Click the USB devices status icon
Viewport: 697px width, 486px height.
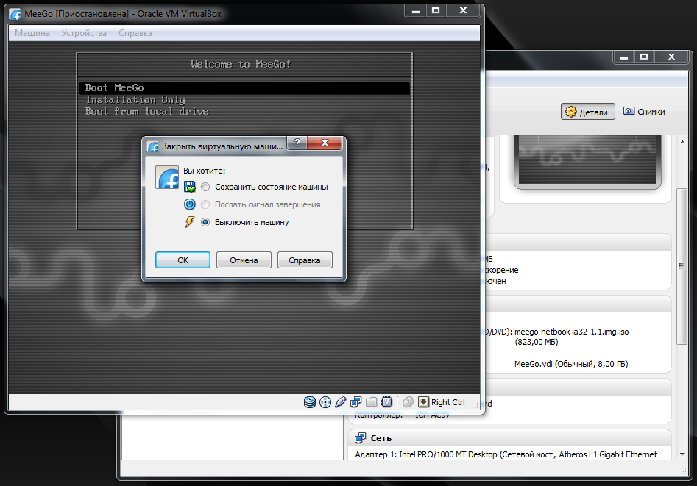point(340,402)
